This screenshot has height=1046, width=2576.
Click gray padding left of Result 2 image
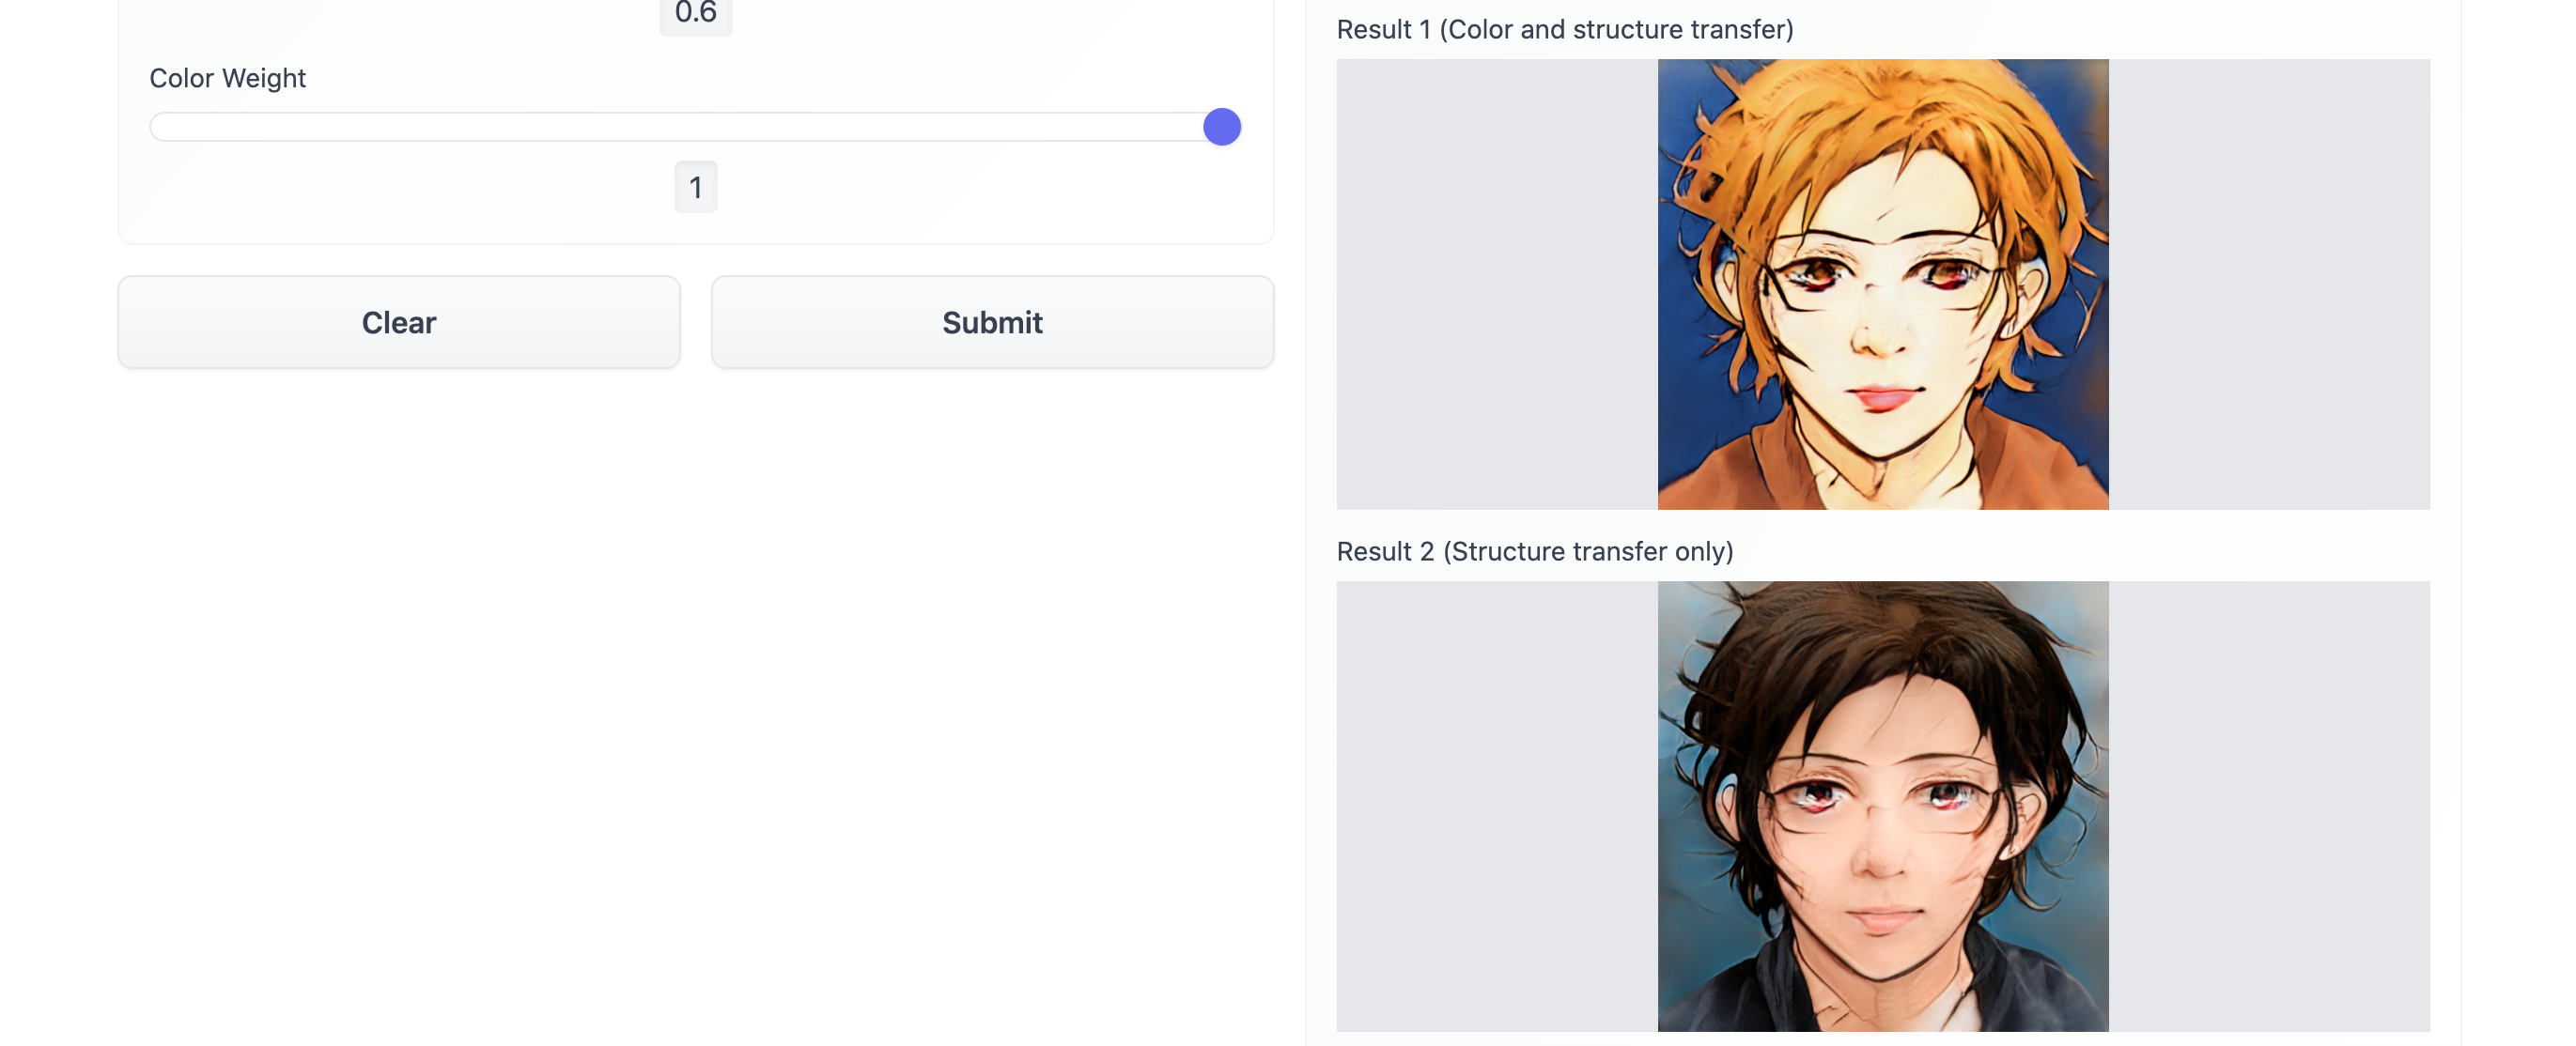[x=1497, y=807]
